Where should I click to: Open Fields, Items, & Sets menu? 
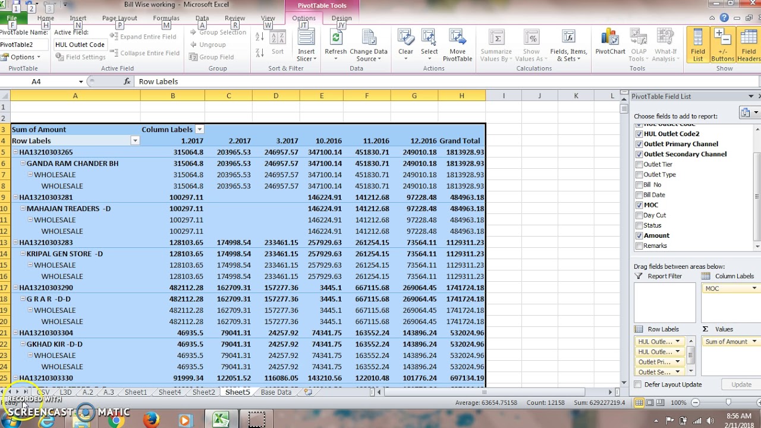[568, 45]
